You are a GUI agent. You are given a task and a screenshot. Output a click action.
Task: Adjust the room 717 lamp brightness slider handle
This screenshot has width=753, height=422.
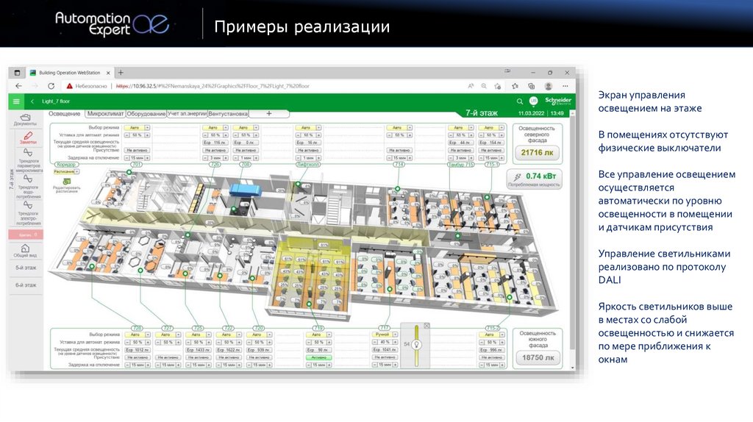(x=417, y=344)
